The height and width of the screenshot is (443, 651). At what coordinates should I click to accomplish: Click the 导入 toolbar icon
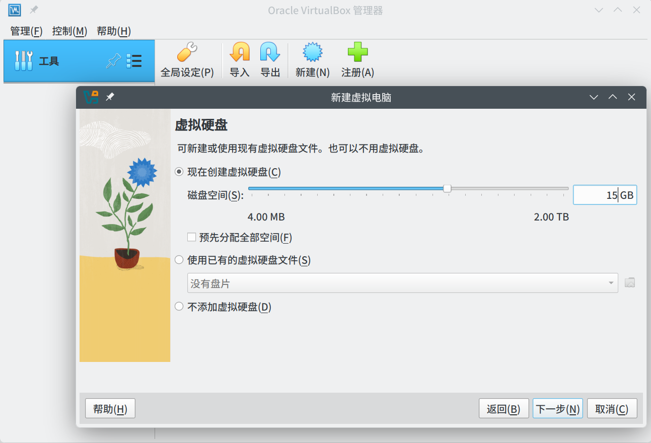tap(239, 59)
